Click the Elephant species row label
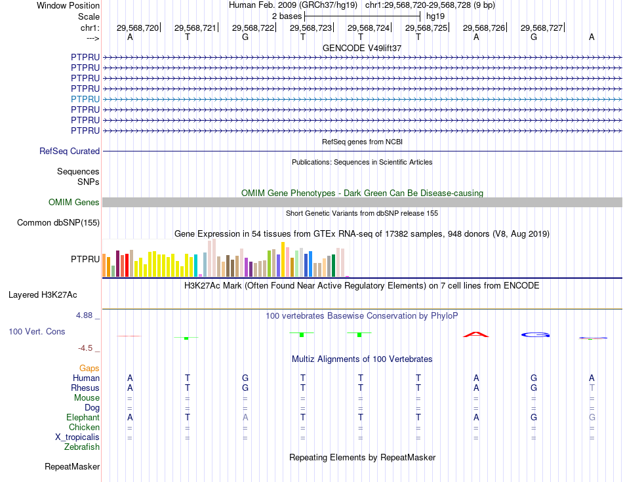623x482 pixels. pos(83,417)
